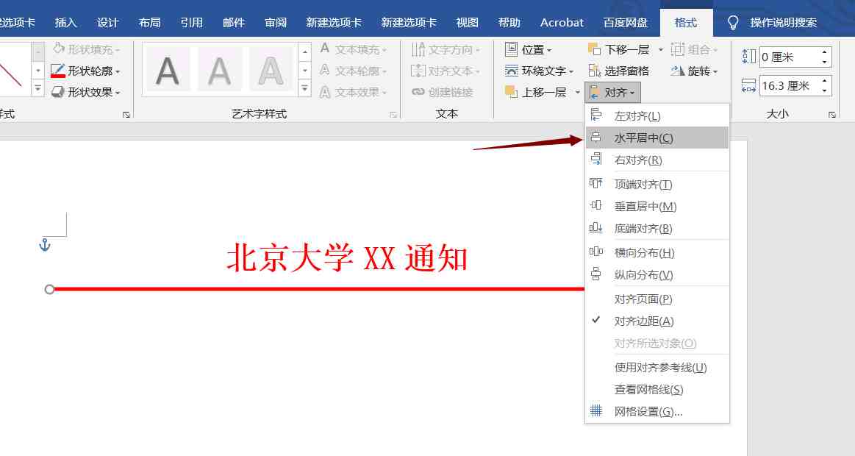The image size is (855, 456).
Task: Click the Tell Me search box (操作说明搜索)
Action: (784, 22)
